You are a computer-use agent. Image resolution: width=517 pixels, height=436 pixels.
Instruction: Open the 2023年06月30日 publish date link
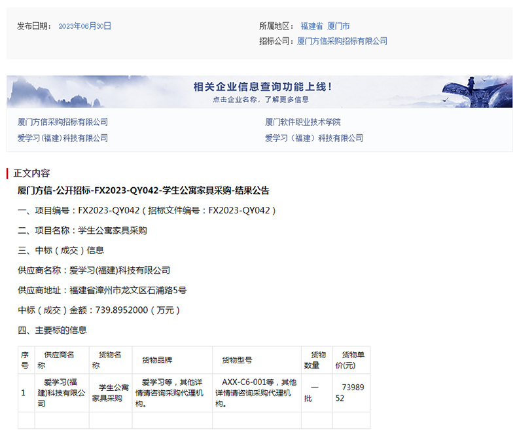(84, 26)
